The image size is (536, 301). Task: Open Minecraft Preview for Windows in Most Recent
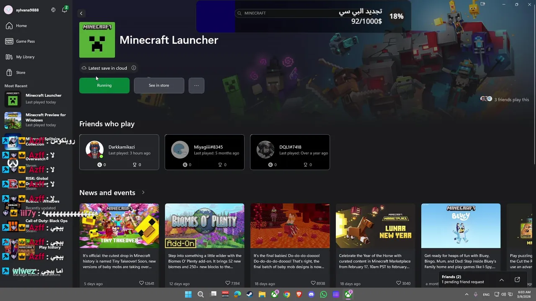[x=36, y=120]
